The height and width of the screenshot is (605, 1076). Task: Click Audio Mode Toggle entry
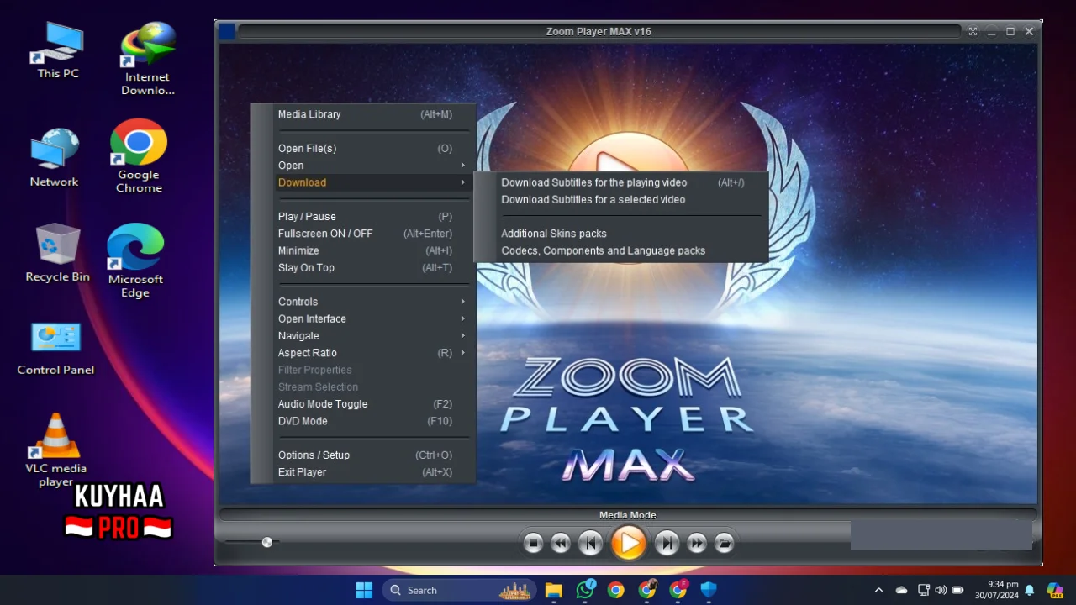point(365,404)
